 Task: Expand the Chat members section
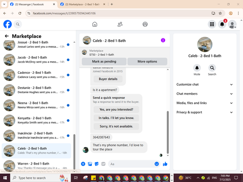205,94
